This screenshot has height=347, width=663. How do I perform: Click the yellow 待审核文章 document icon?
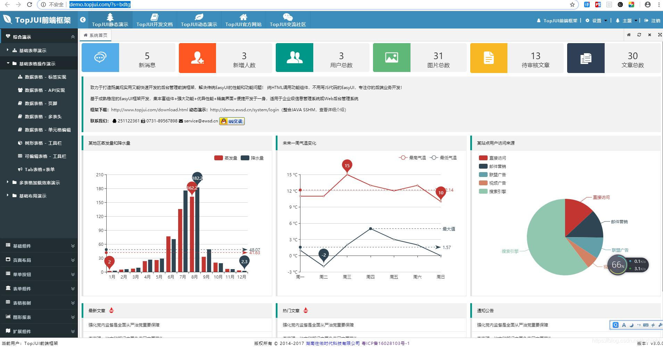[x=489, y=58]
